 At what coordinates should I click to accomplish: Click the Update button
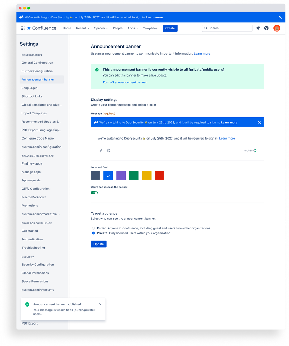click(x=98, y=244)
